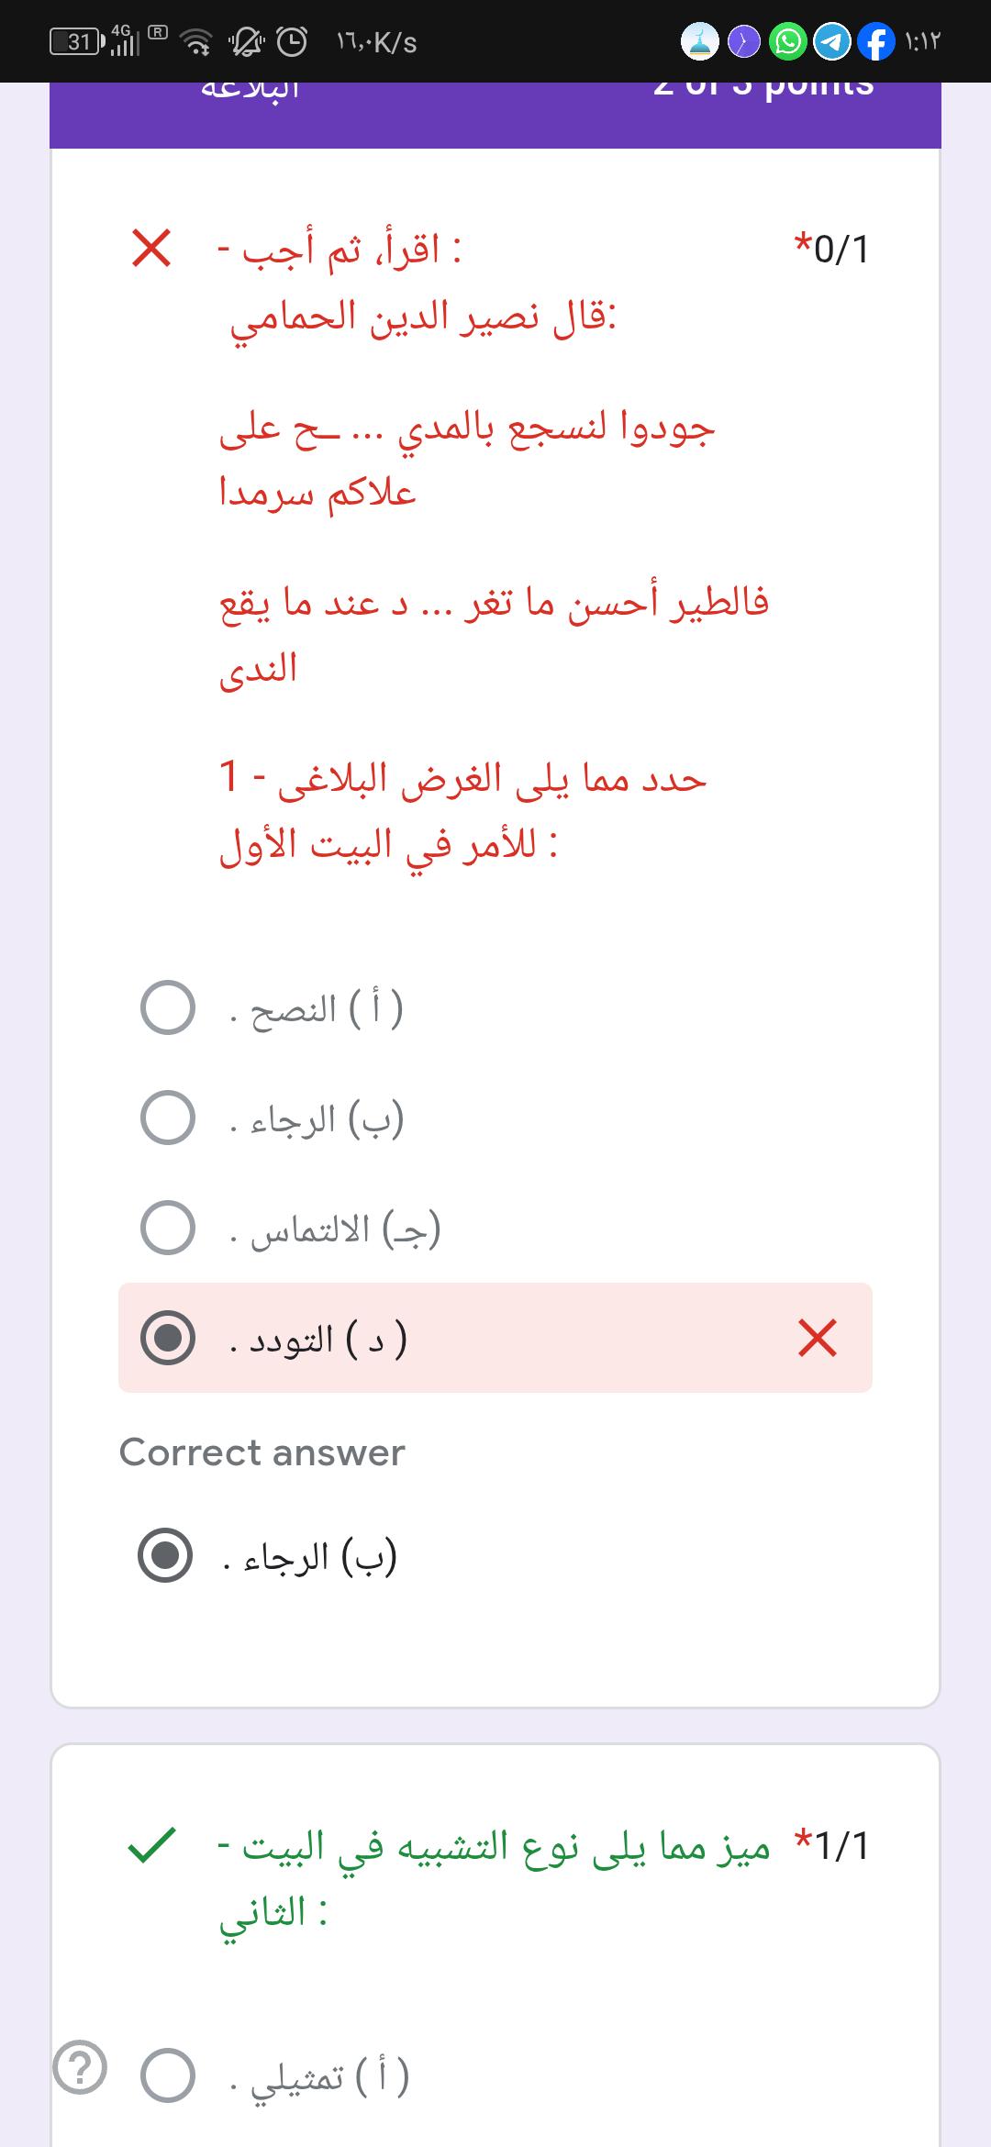Select the chosen option (د) التودد
The image size is (991, 2147).
pyautogui.click(x=168, y=1338)
